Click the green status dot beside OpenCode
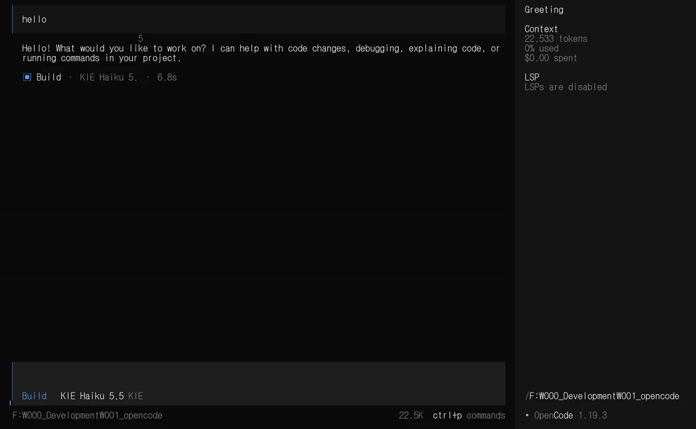The image size is (696, 429). tap(527, 416)
